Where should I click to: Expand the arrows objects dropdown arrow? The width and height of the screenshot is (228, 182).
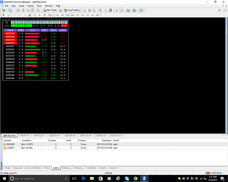(x=52, y=15)
